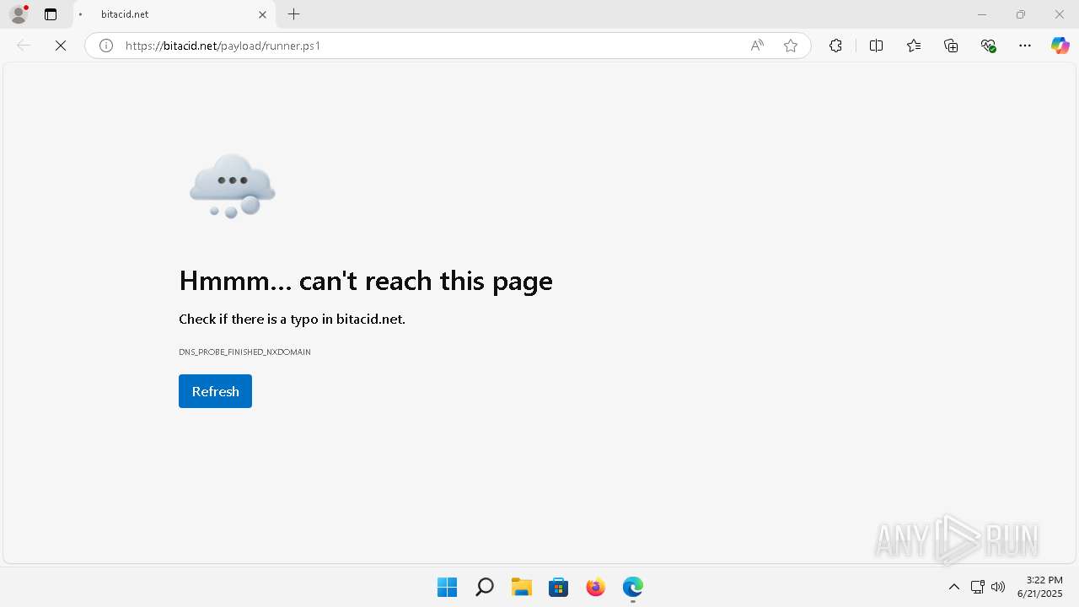This screenshot has width=1079, height=607.
Task: Toggle Split screen view
Action: [876, 46]
